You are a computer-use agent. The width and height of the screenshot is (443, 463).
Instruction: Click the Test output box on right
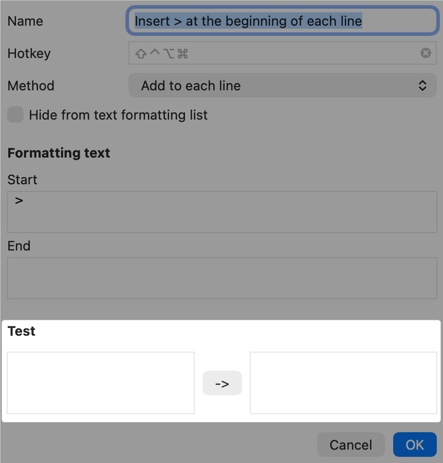[x=343, y=383]
